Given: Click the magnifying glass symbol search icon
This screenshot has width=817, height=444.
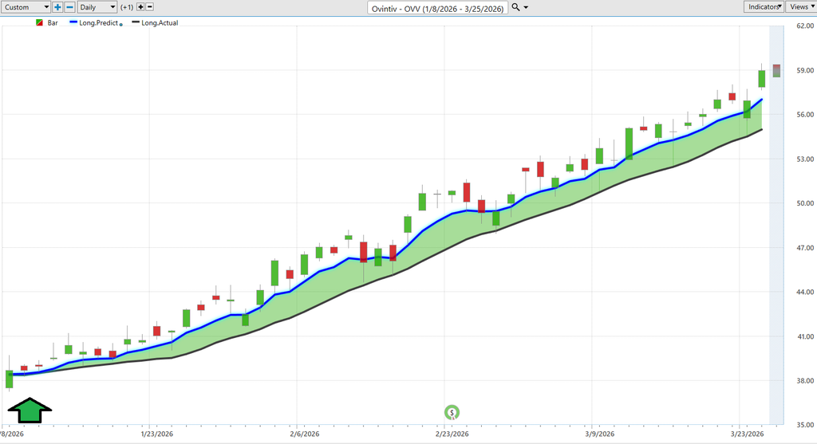Looking at the screenshot, I should click(515, 7).
